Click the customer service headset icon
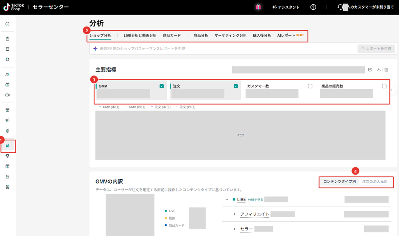 point(340,7)
